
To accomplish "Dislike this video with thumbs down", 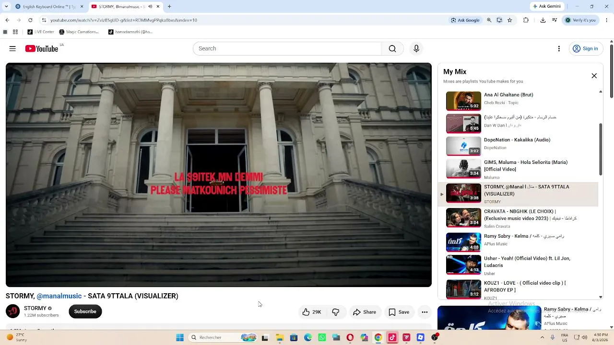I will [x=336, y=312].
